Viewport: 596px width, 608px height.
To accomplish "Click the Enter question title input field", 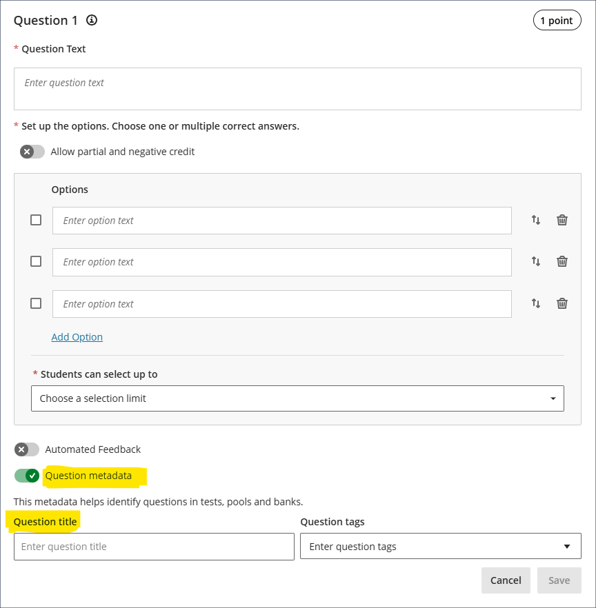I will [154, 547].
